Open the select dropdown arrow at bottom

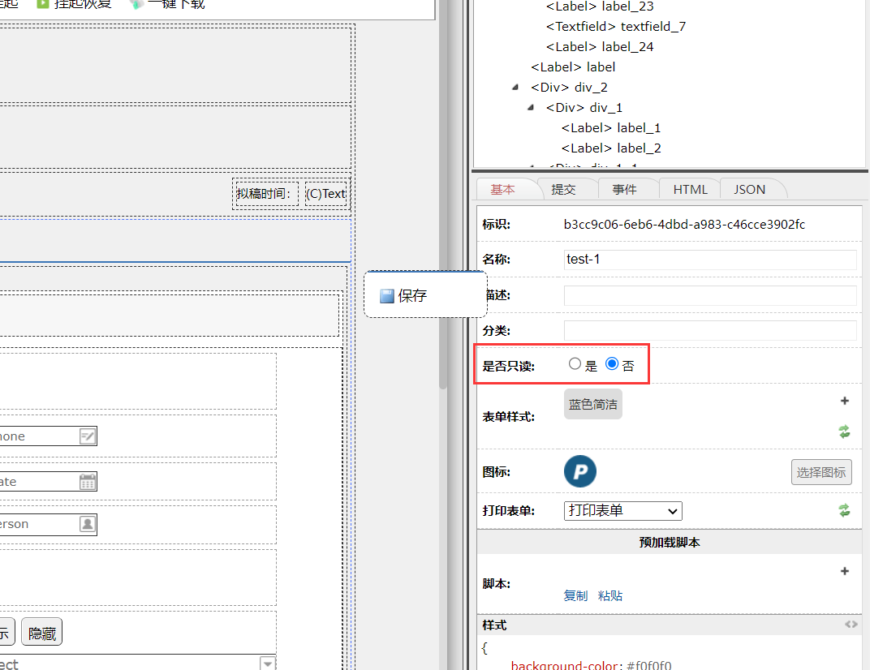coord(268,664)
